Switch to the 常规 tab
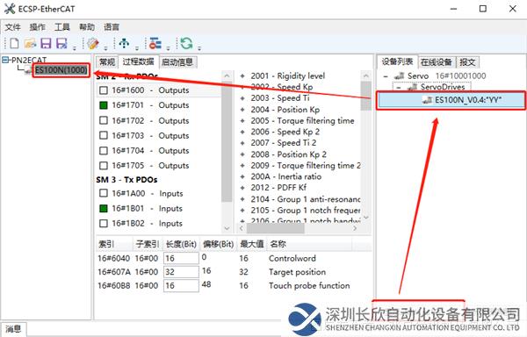 coord(107,62)
